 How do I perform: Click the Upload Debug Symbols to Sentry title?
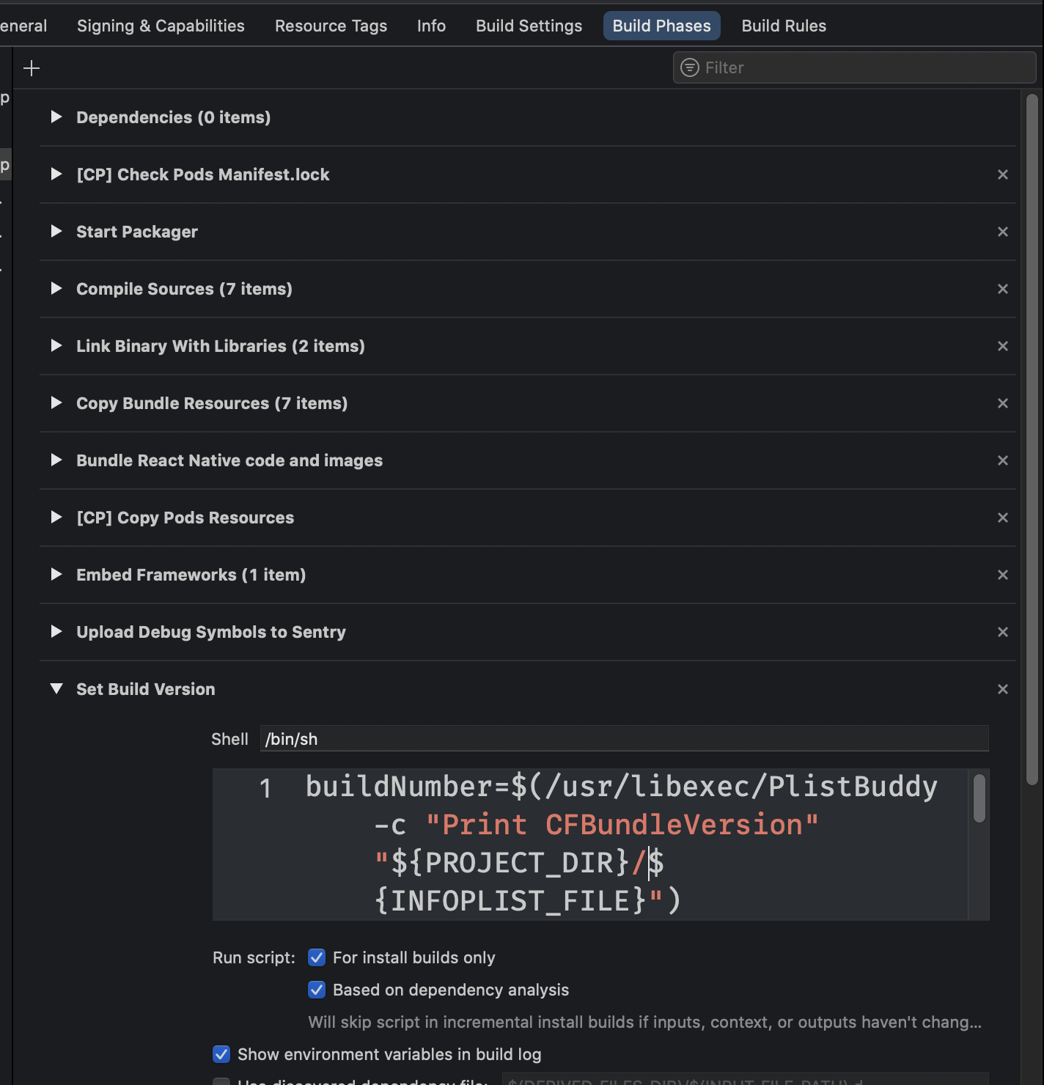[211, 632]
